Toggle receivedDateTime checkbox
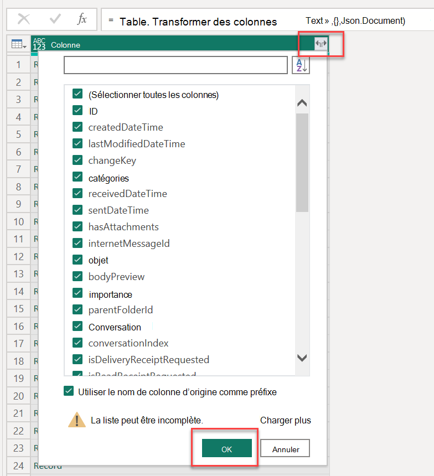Screen dimensions: 434x476 (x=77, y=193)
